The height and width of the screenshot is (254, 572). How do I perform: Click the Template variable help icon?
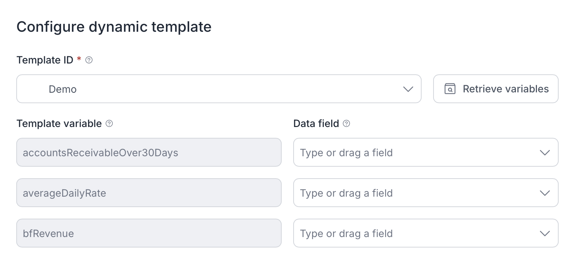coord(109,124)
